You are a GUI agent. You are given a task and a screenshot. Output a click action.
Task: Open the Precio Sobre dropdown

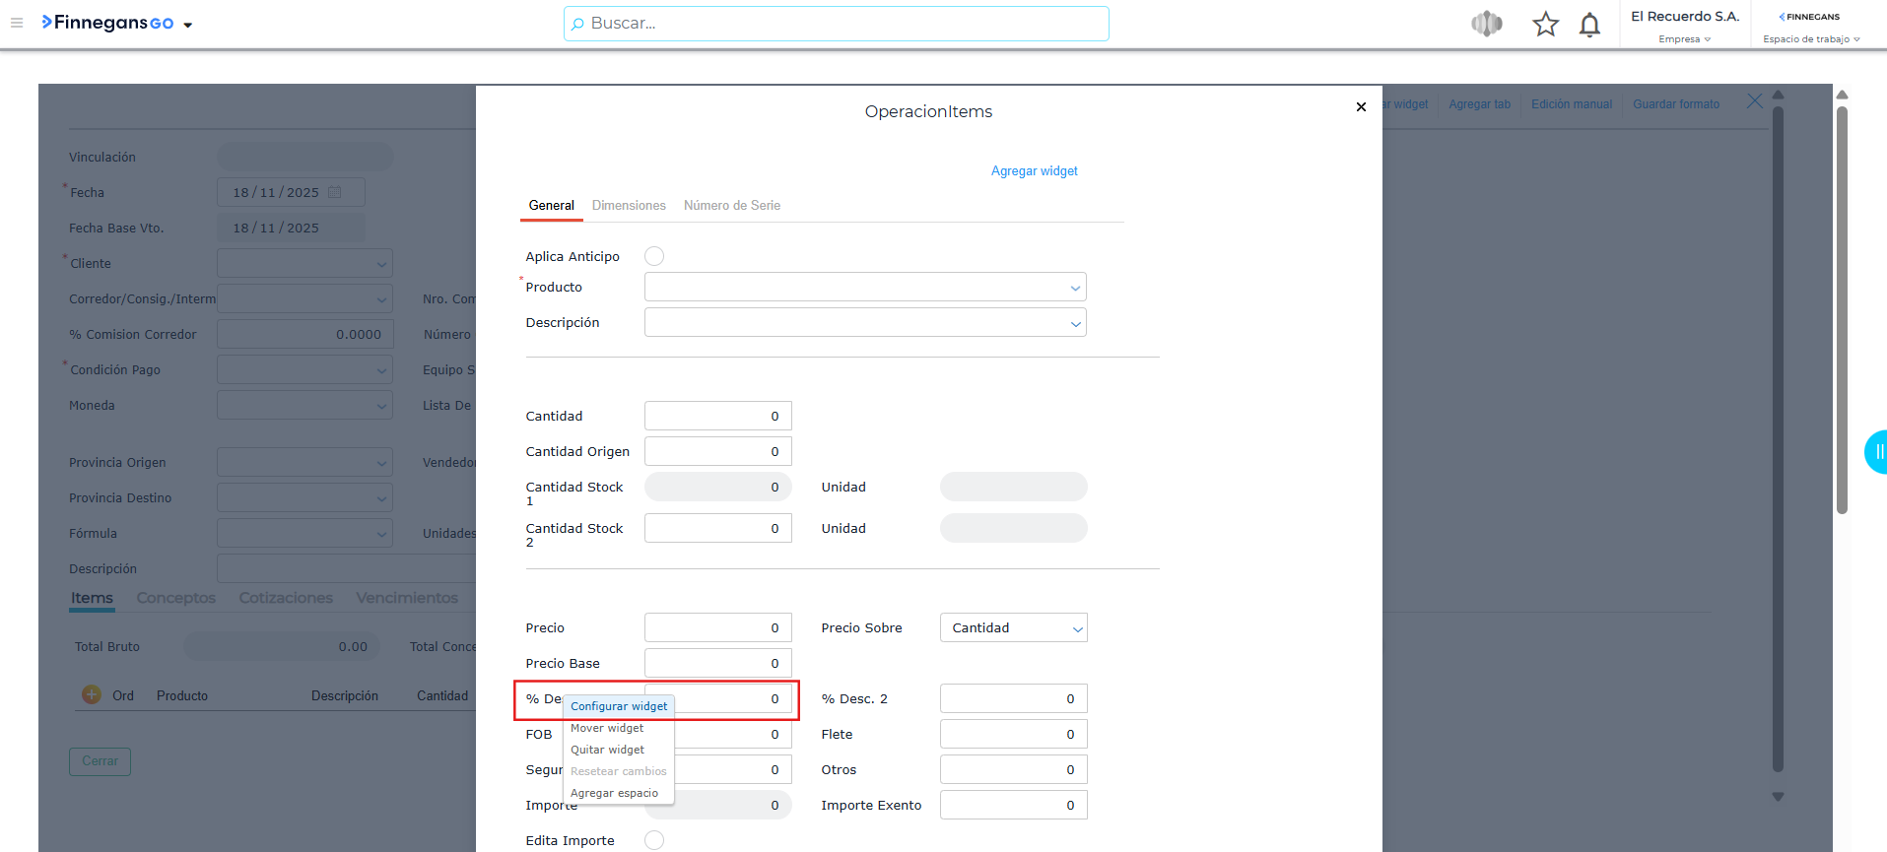(x=1077, y=628)
